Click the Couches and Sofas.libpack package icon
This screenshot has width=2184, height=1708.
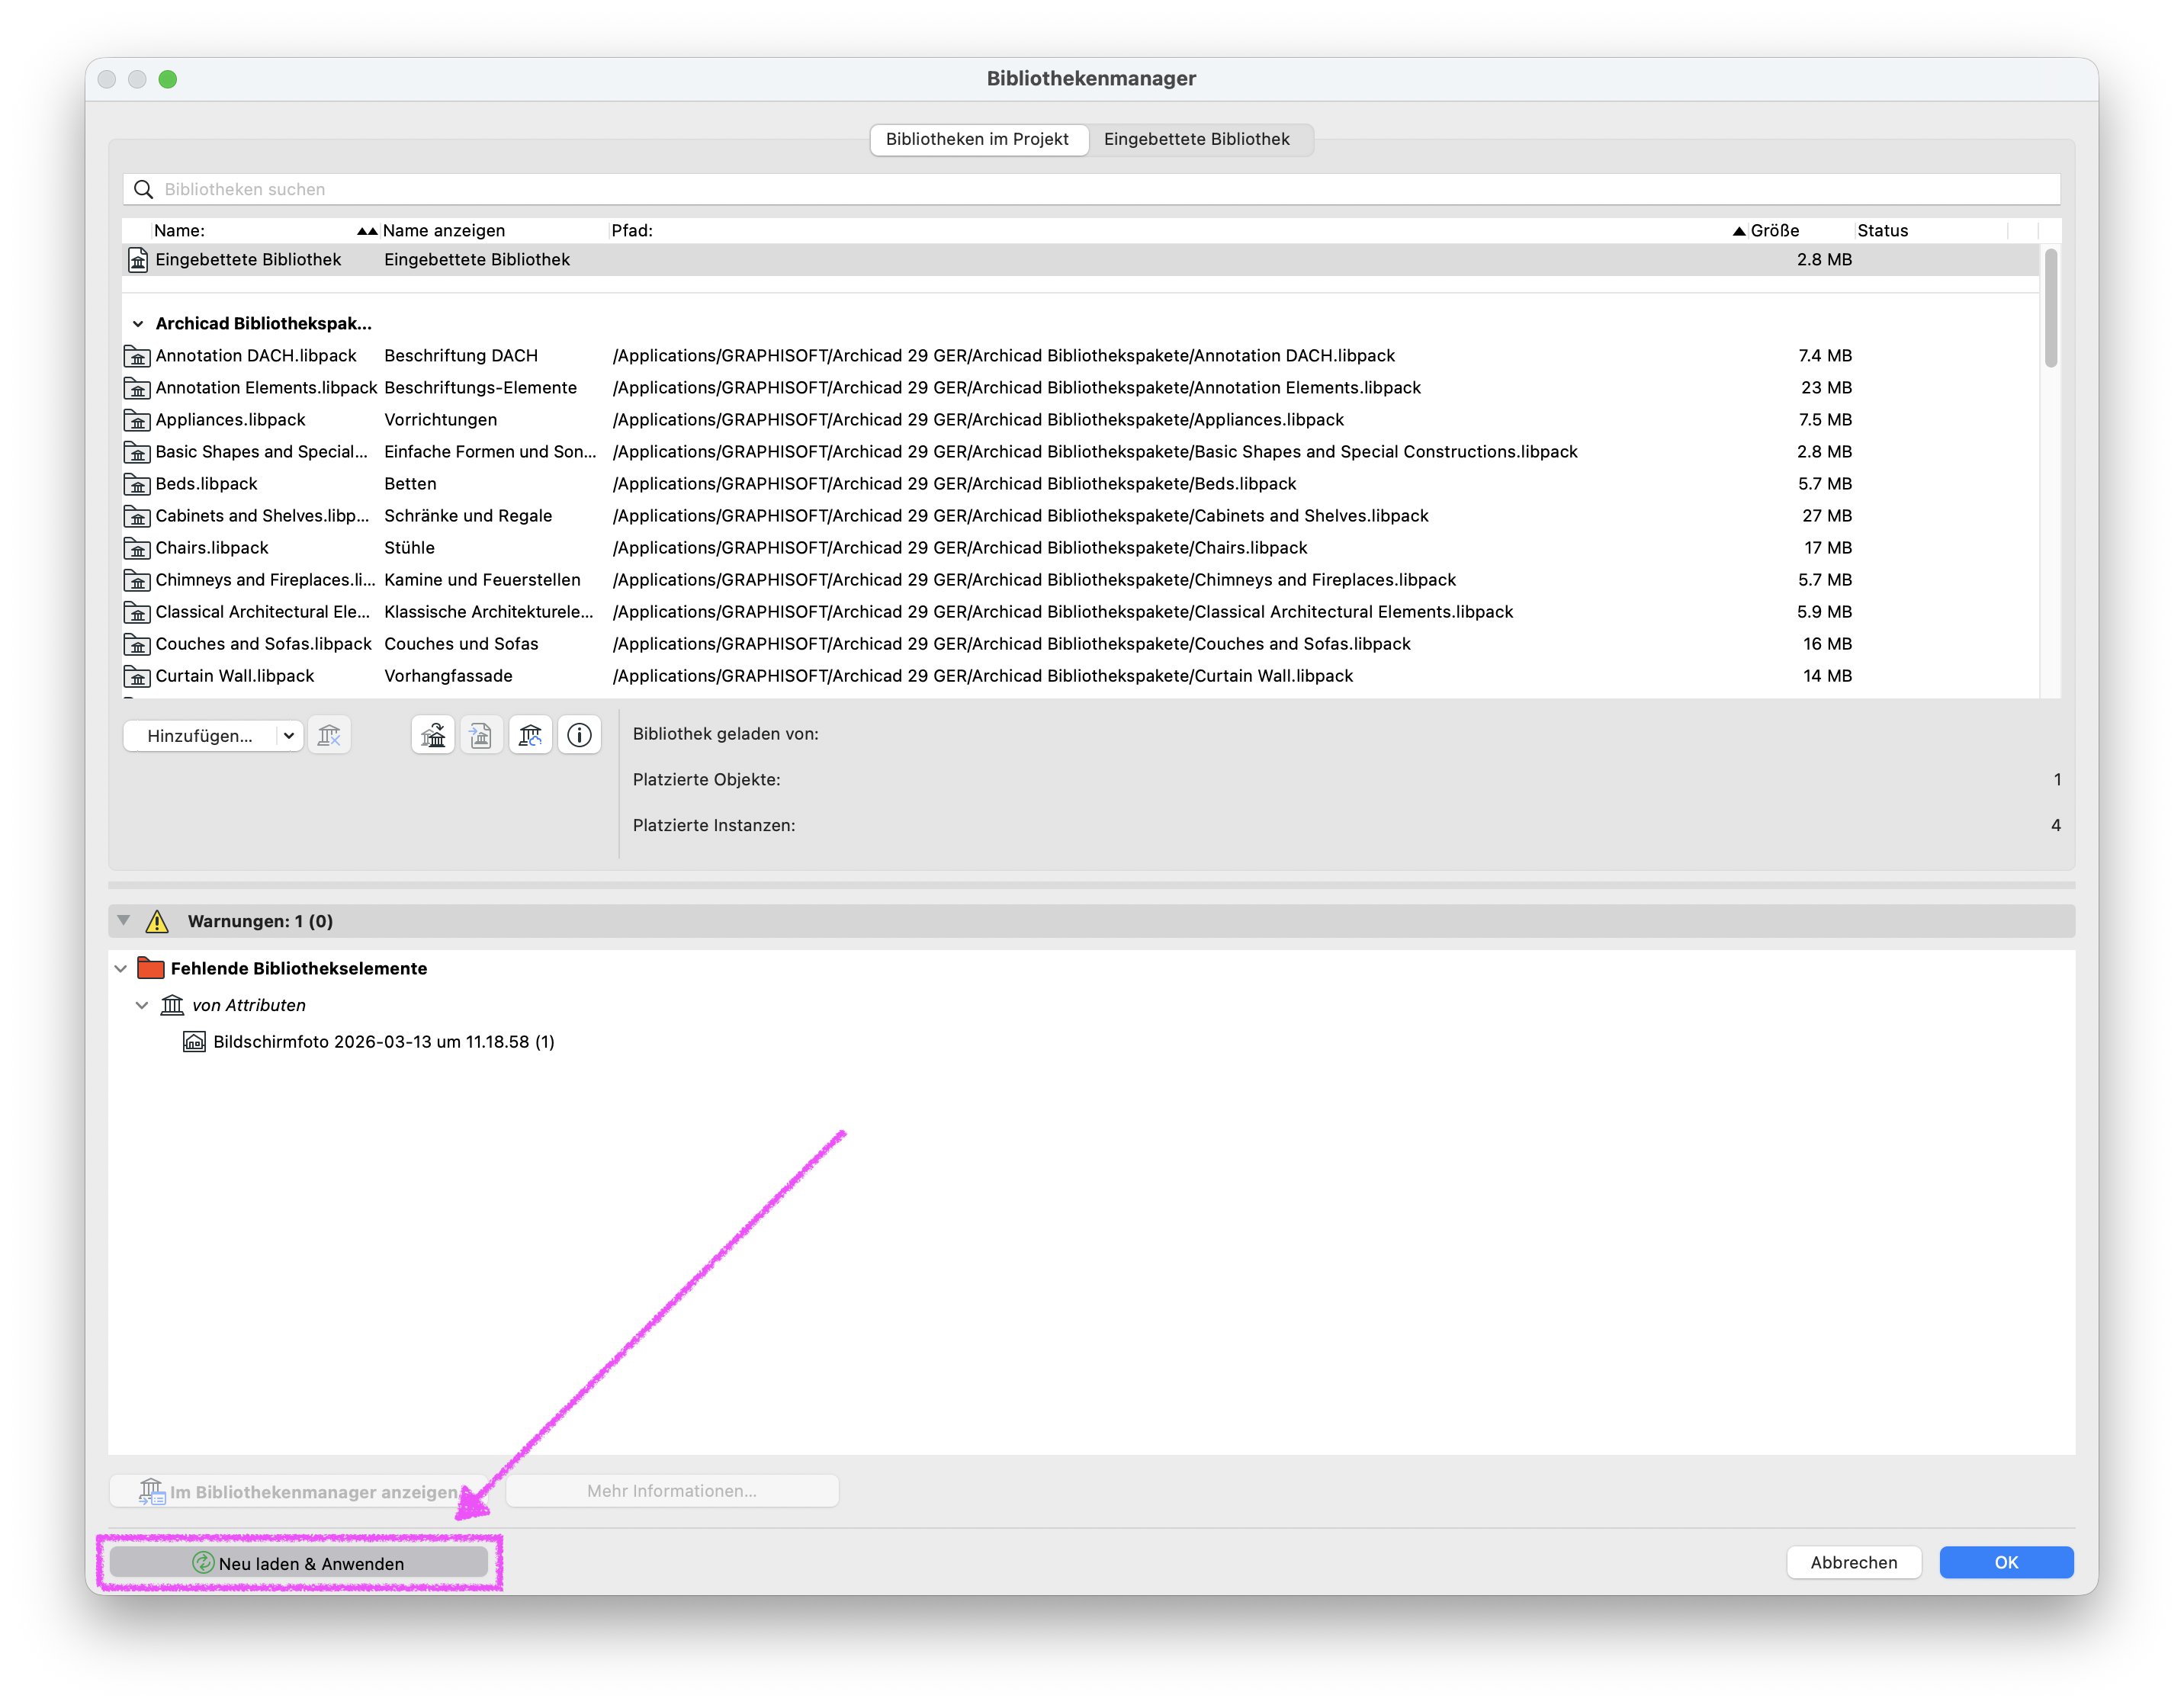(x=137, y=644)
